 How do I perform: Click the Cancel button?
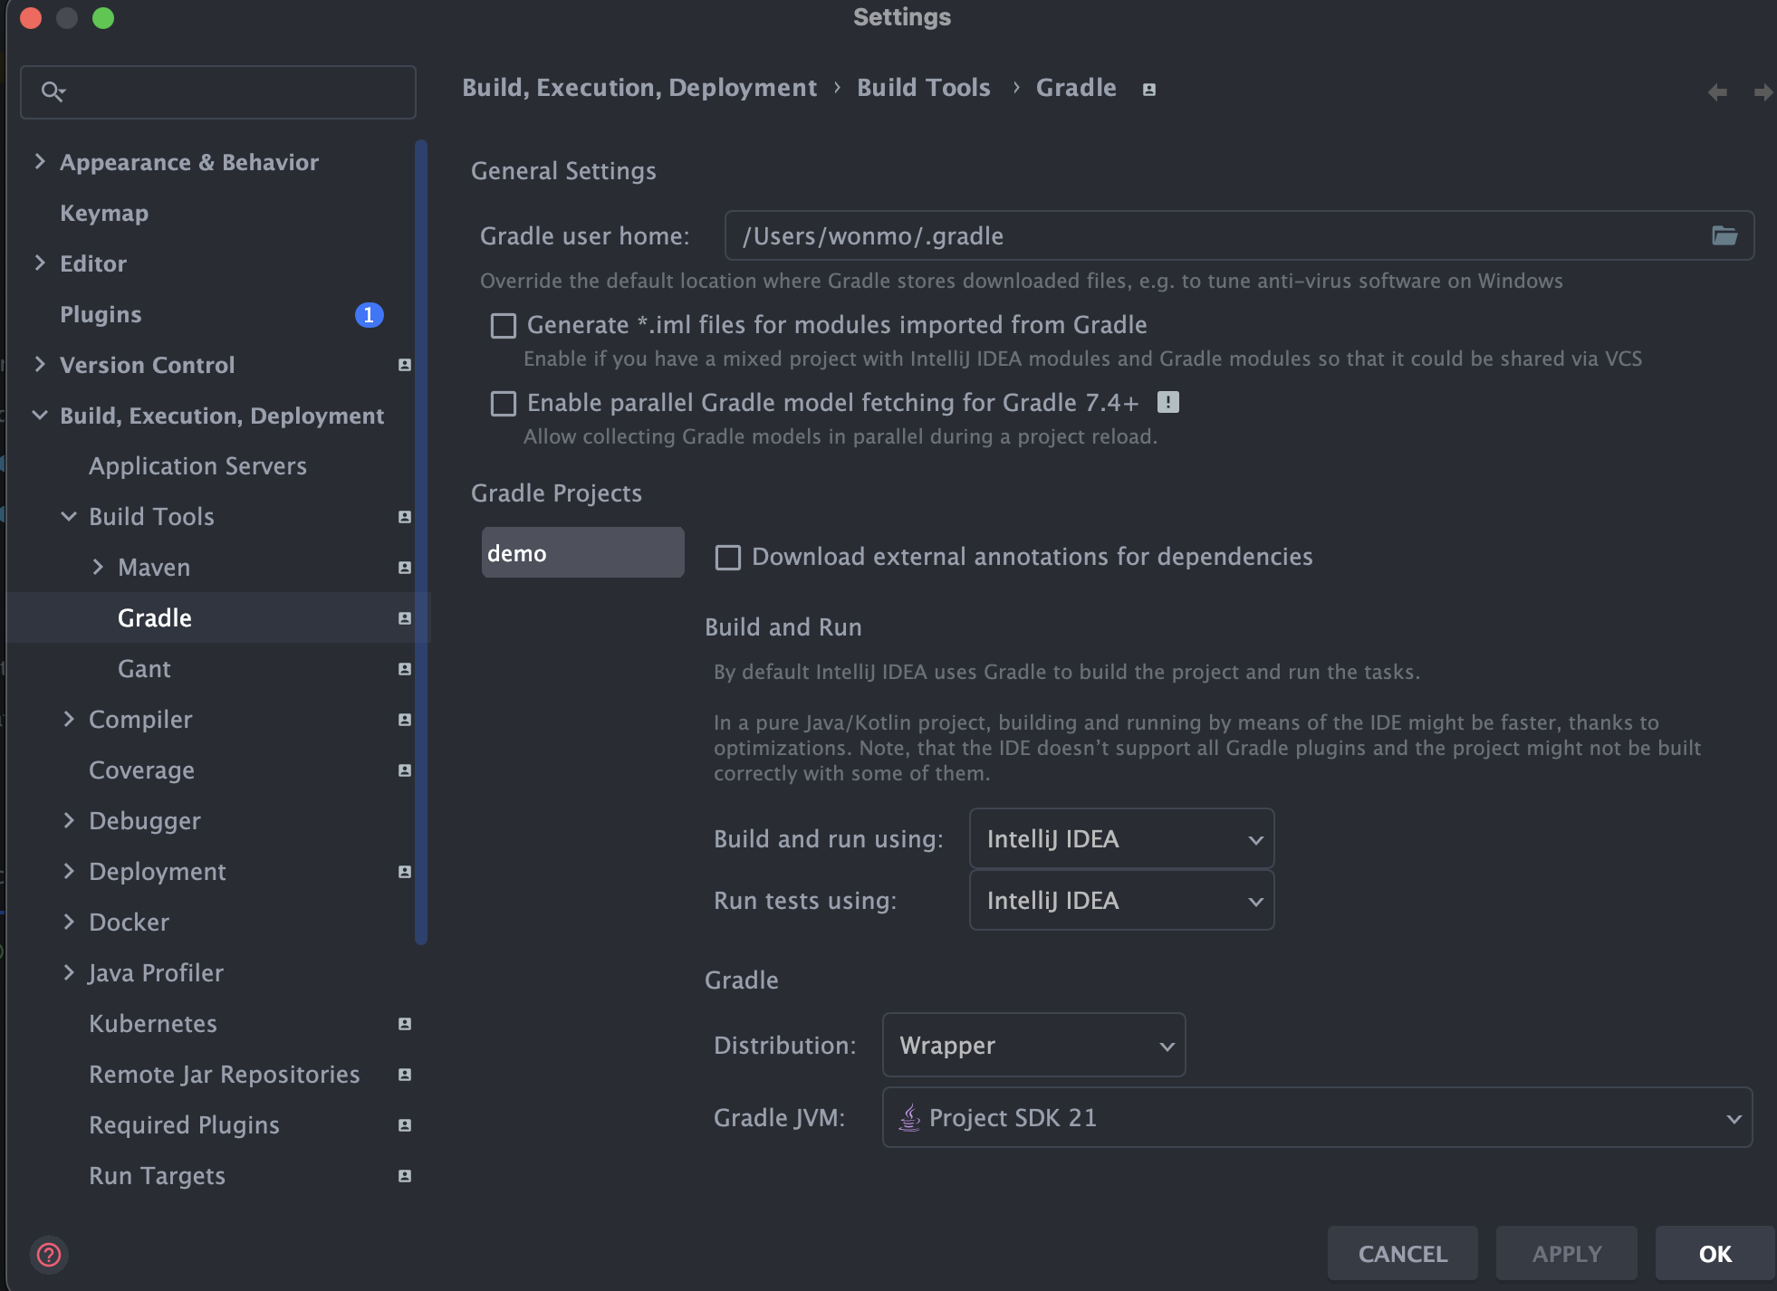tap(1403, 1254)
